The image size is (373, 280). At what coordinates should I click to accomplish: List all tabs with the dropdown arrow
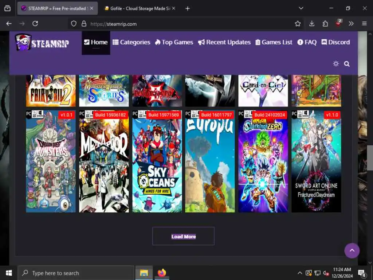tap(301, 8)
